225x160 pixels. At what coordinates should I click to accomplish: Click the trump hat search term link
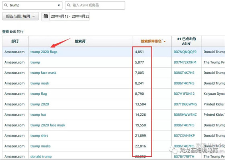point(38,115)
